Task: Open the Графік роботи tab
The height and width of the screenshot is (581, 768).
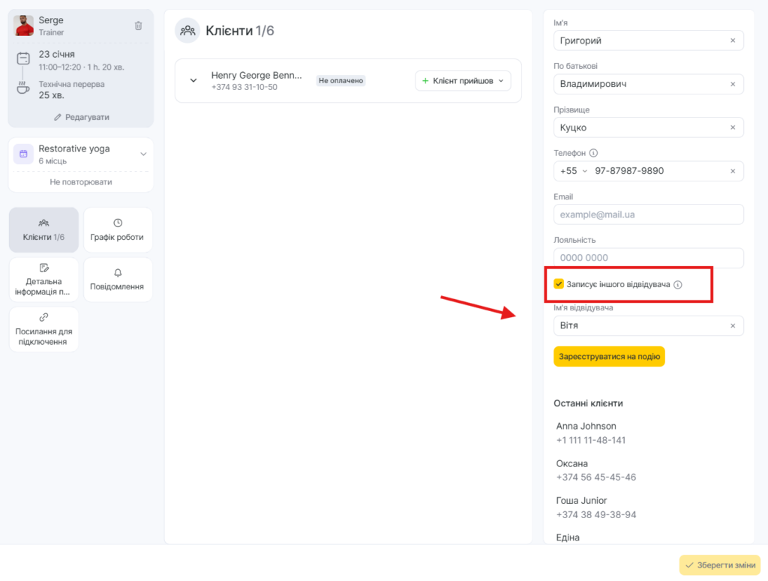Action: tap(118, 229)
